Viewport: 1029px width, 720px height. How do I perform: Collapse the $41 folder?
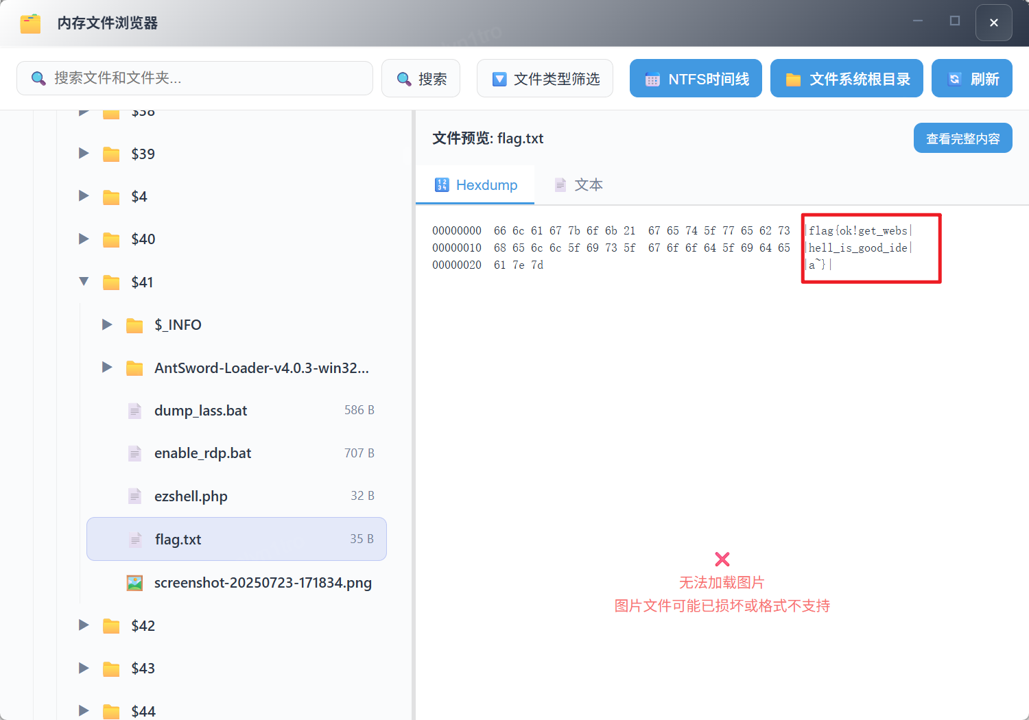(x=84, y=282)
